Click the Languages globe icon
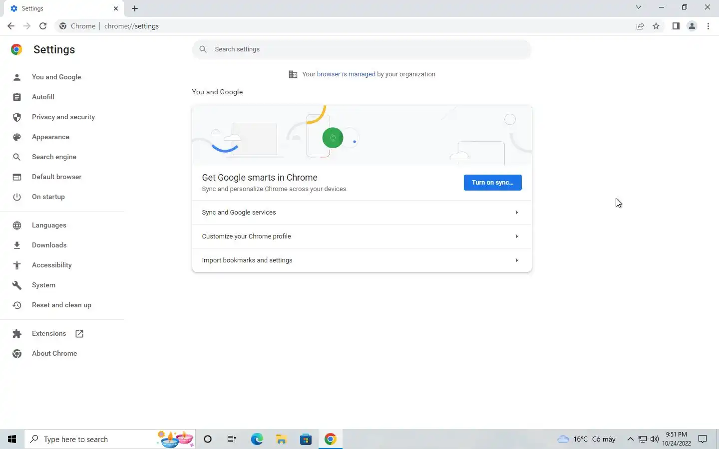The width and height of the screenshot is (719, 449). pyautogui.click(x=17, y=225)
